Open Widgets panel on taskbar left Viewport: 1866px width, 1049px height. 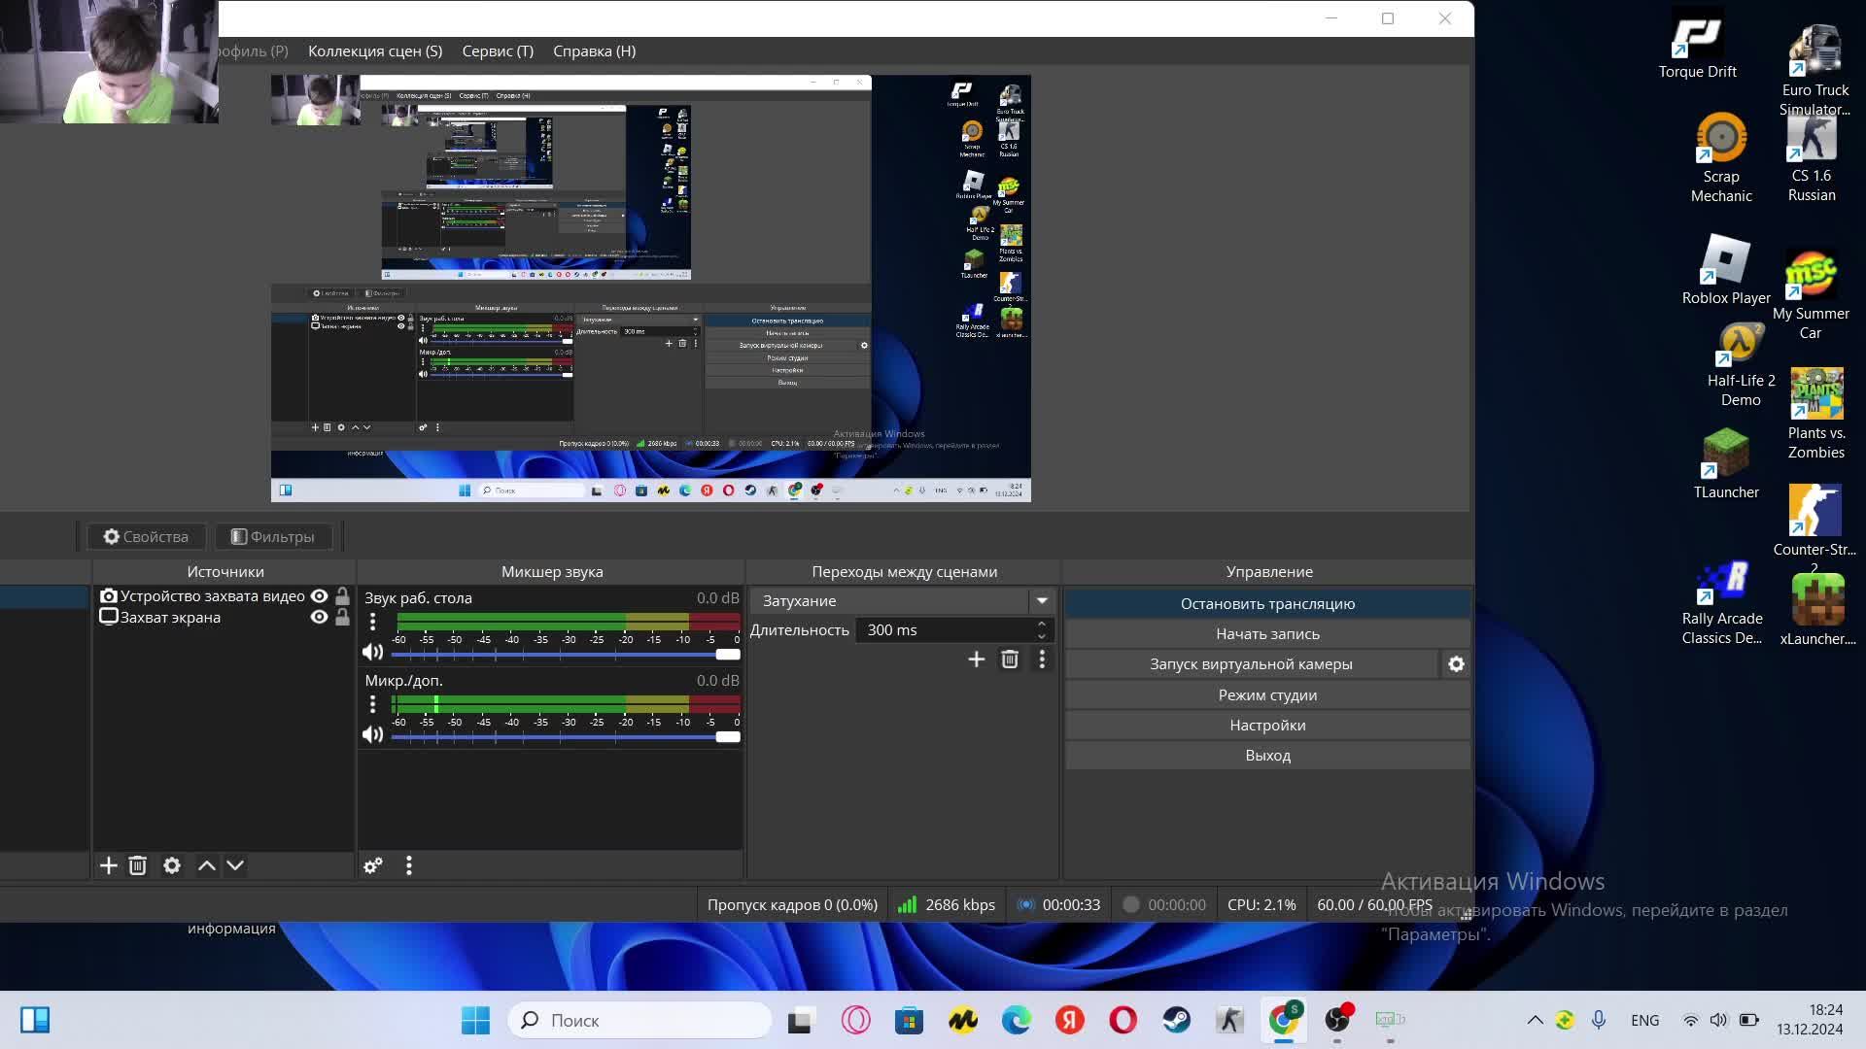35,1020
